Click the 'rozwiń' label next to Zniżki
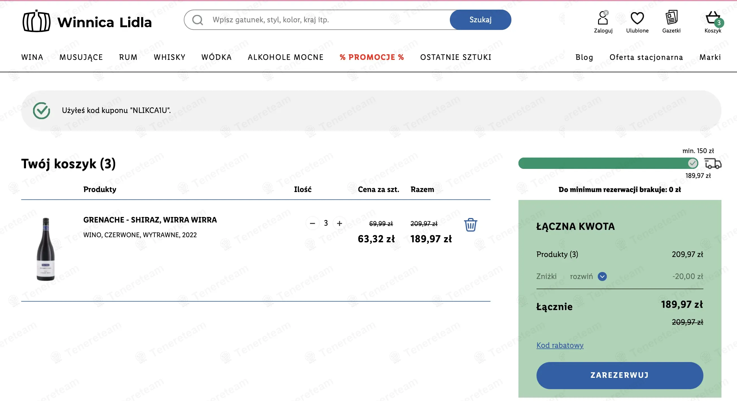The width and height of the screenshot is (737, 401). pos(581,276)
